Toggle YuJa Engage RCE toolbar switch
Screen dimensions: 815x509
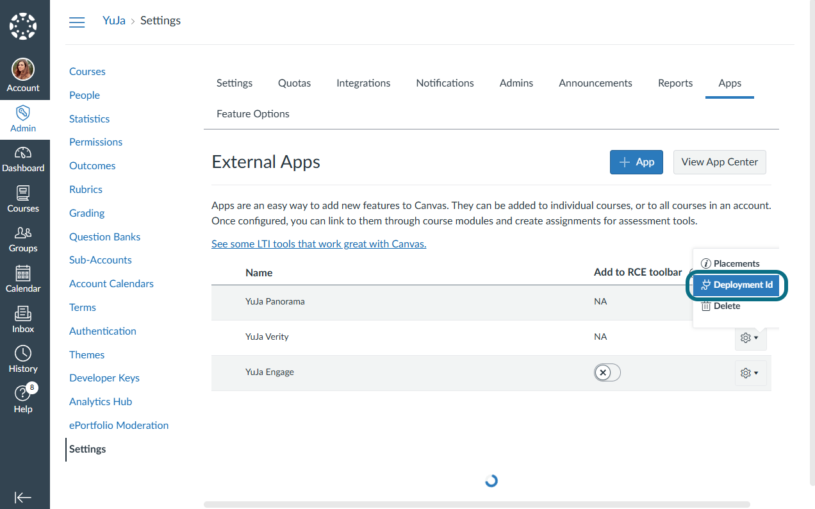tap(607, 372)
